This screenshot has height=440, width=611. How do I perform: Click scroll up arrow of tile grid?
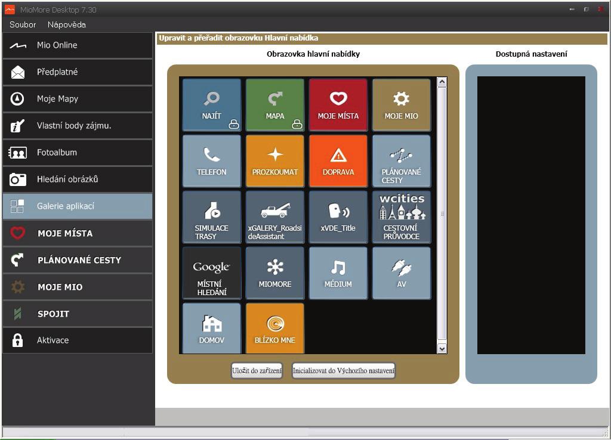click(442, 82)
